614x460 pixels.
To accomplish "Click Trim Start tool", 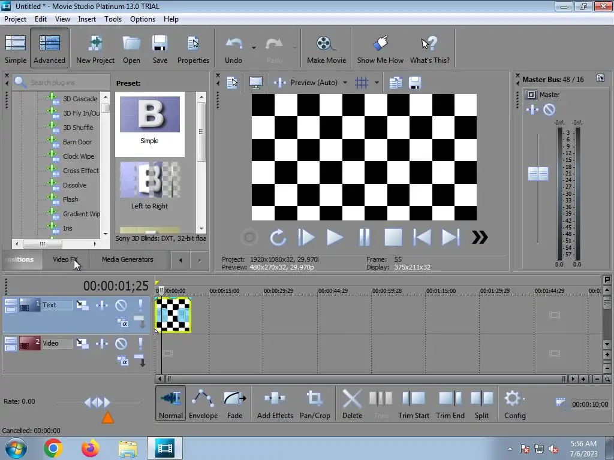I will pos(414,403).
